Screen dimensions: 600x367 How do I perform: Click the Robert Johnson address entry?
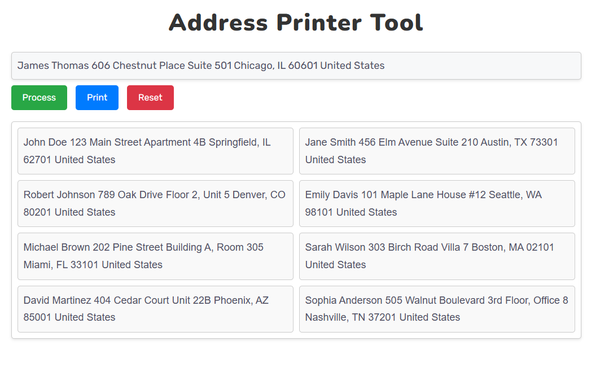pyautogui.click(x=155, y=203)
